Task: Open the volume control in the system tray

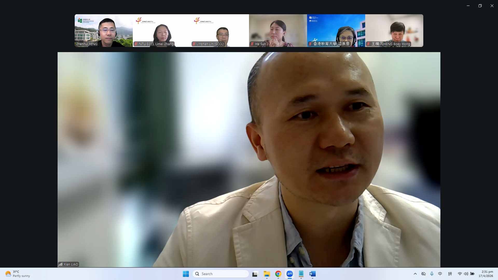Action: [x=466, y=274]
